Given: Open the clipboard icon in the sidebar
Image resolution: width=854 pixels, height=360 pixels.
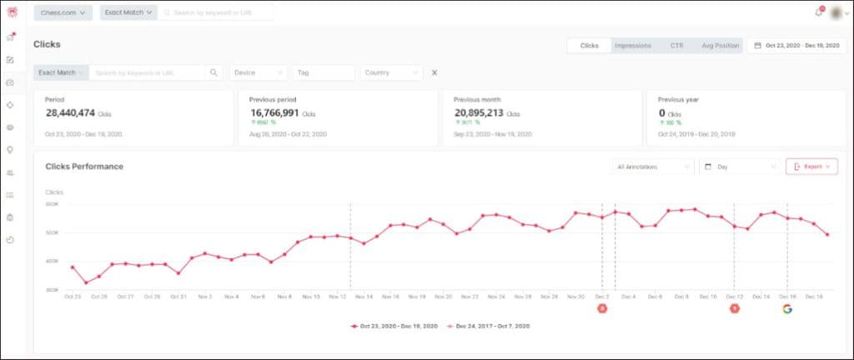Looking at the screenshot, I should click(10, 217).
